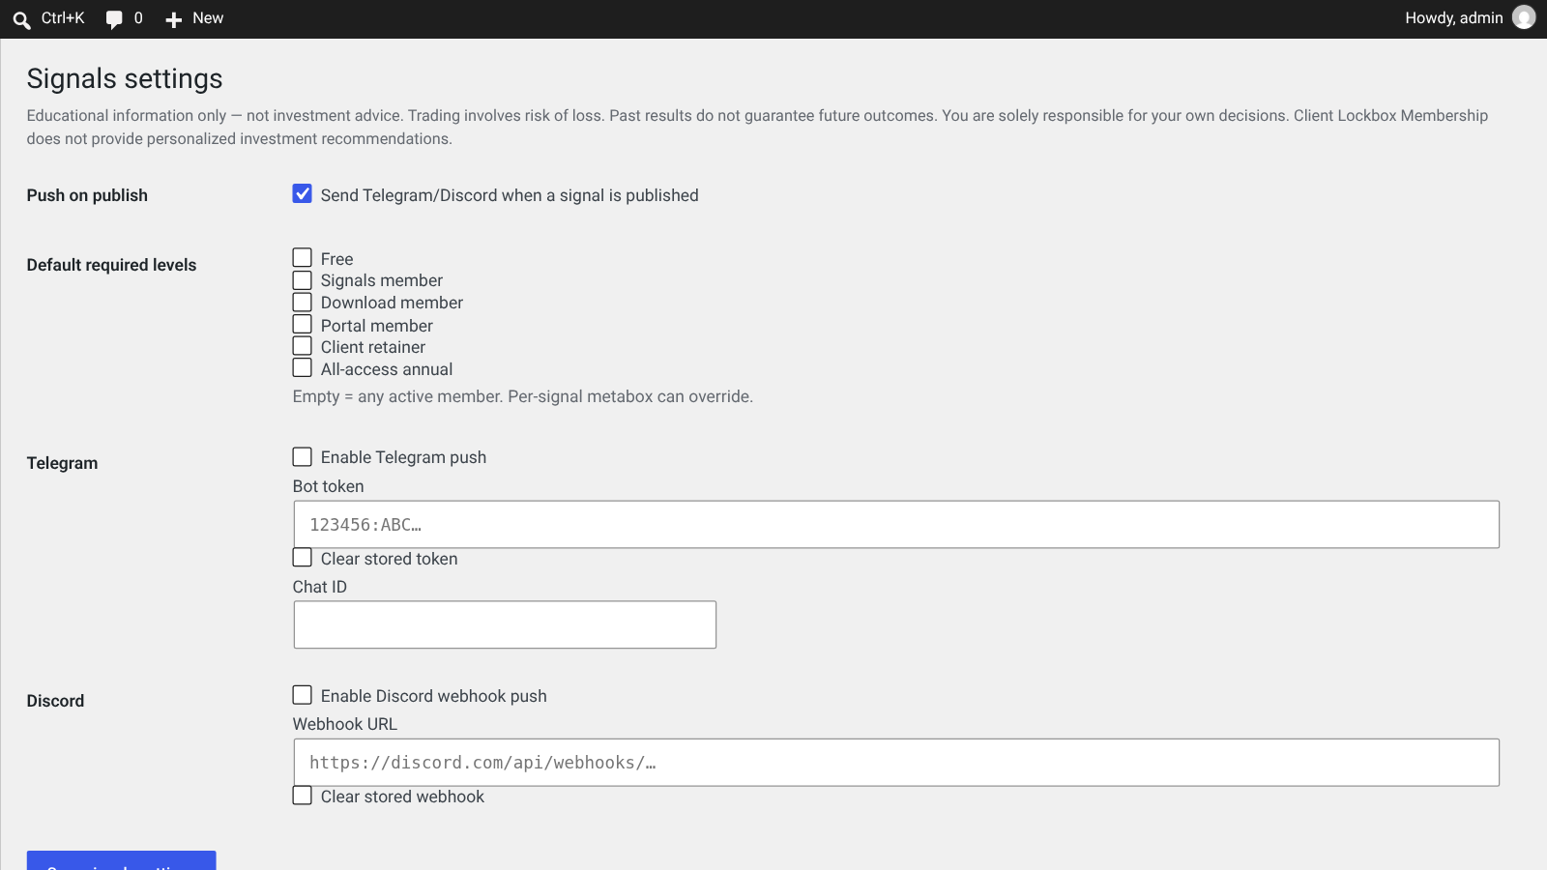Open the admin avatar icon
Viewport: 1547px width, 870px height.
pyautogui.click(x=1524, y=17)
